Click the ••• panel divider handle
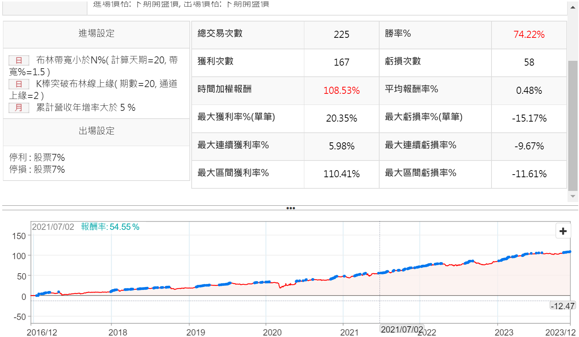Viewport: 579px width, 337px height. pyautogui.click(x=291, y=208)
